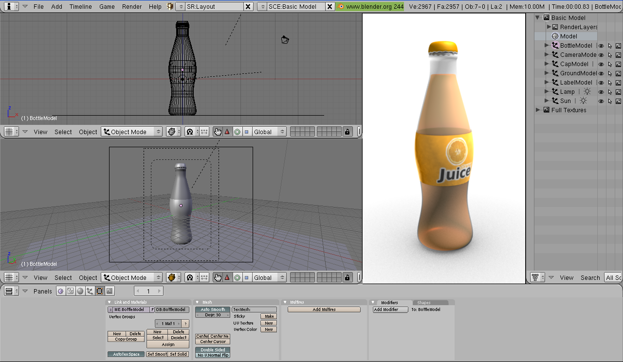Click the hand manipulator icon in 3D header
Screen dimensions: 623x362
tap(218, 132)
